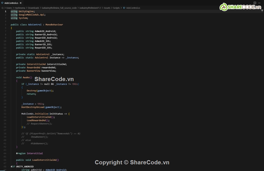Open the isekaimythrilmine_full_source_code breadcrumb
This screenshot has width=264, height=171.
click(59, 8)
